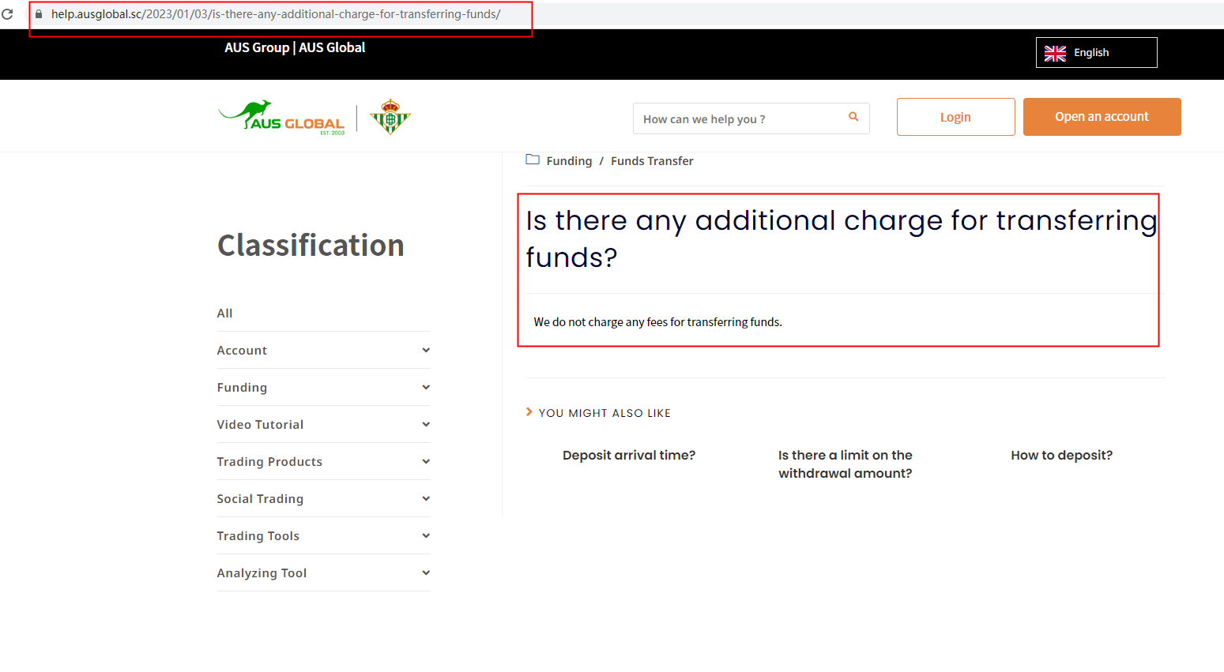The image size is (1224, 672).
Task: Click the Funds Transfer breadcrumb link
Action: [652, 161]
